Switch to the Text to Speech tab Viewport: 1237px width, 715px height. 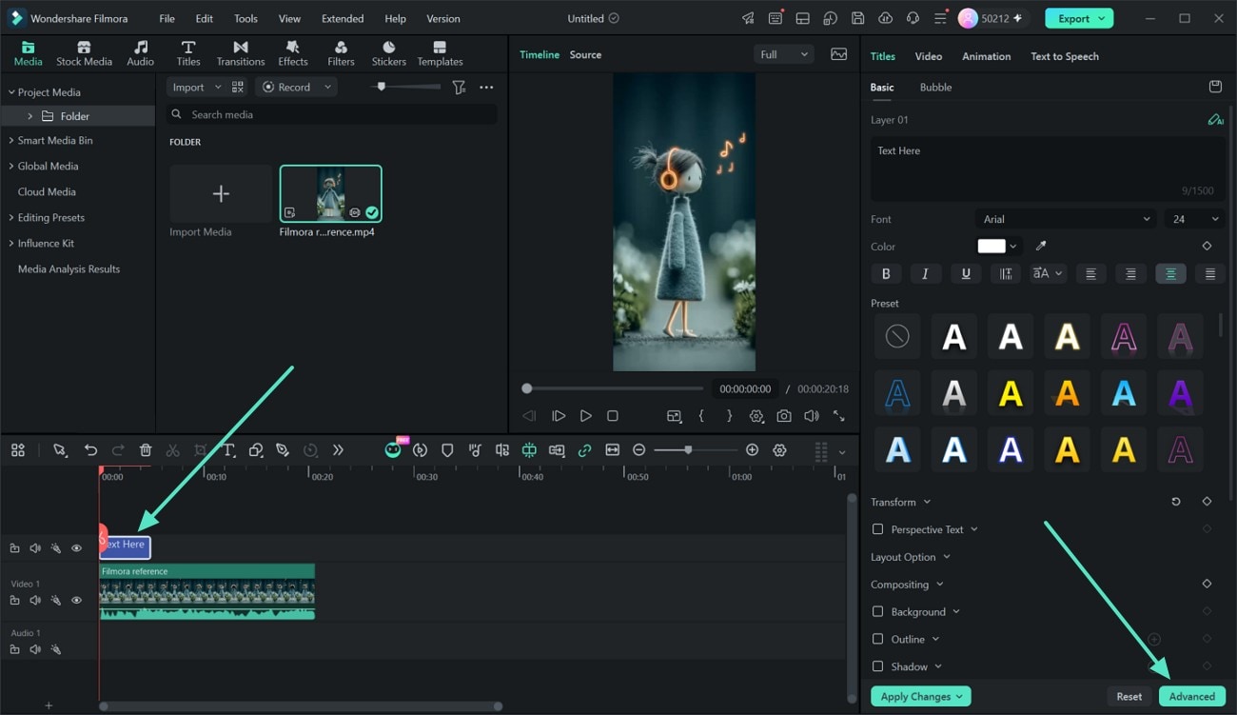[1065, 56]
